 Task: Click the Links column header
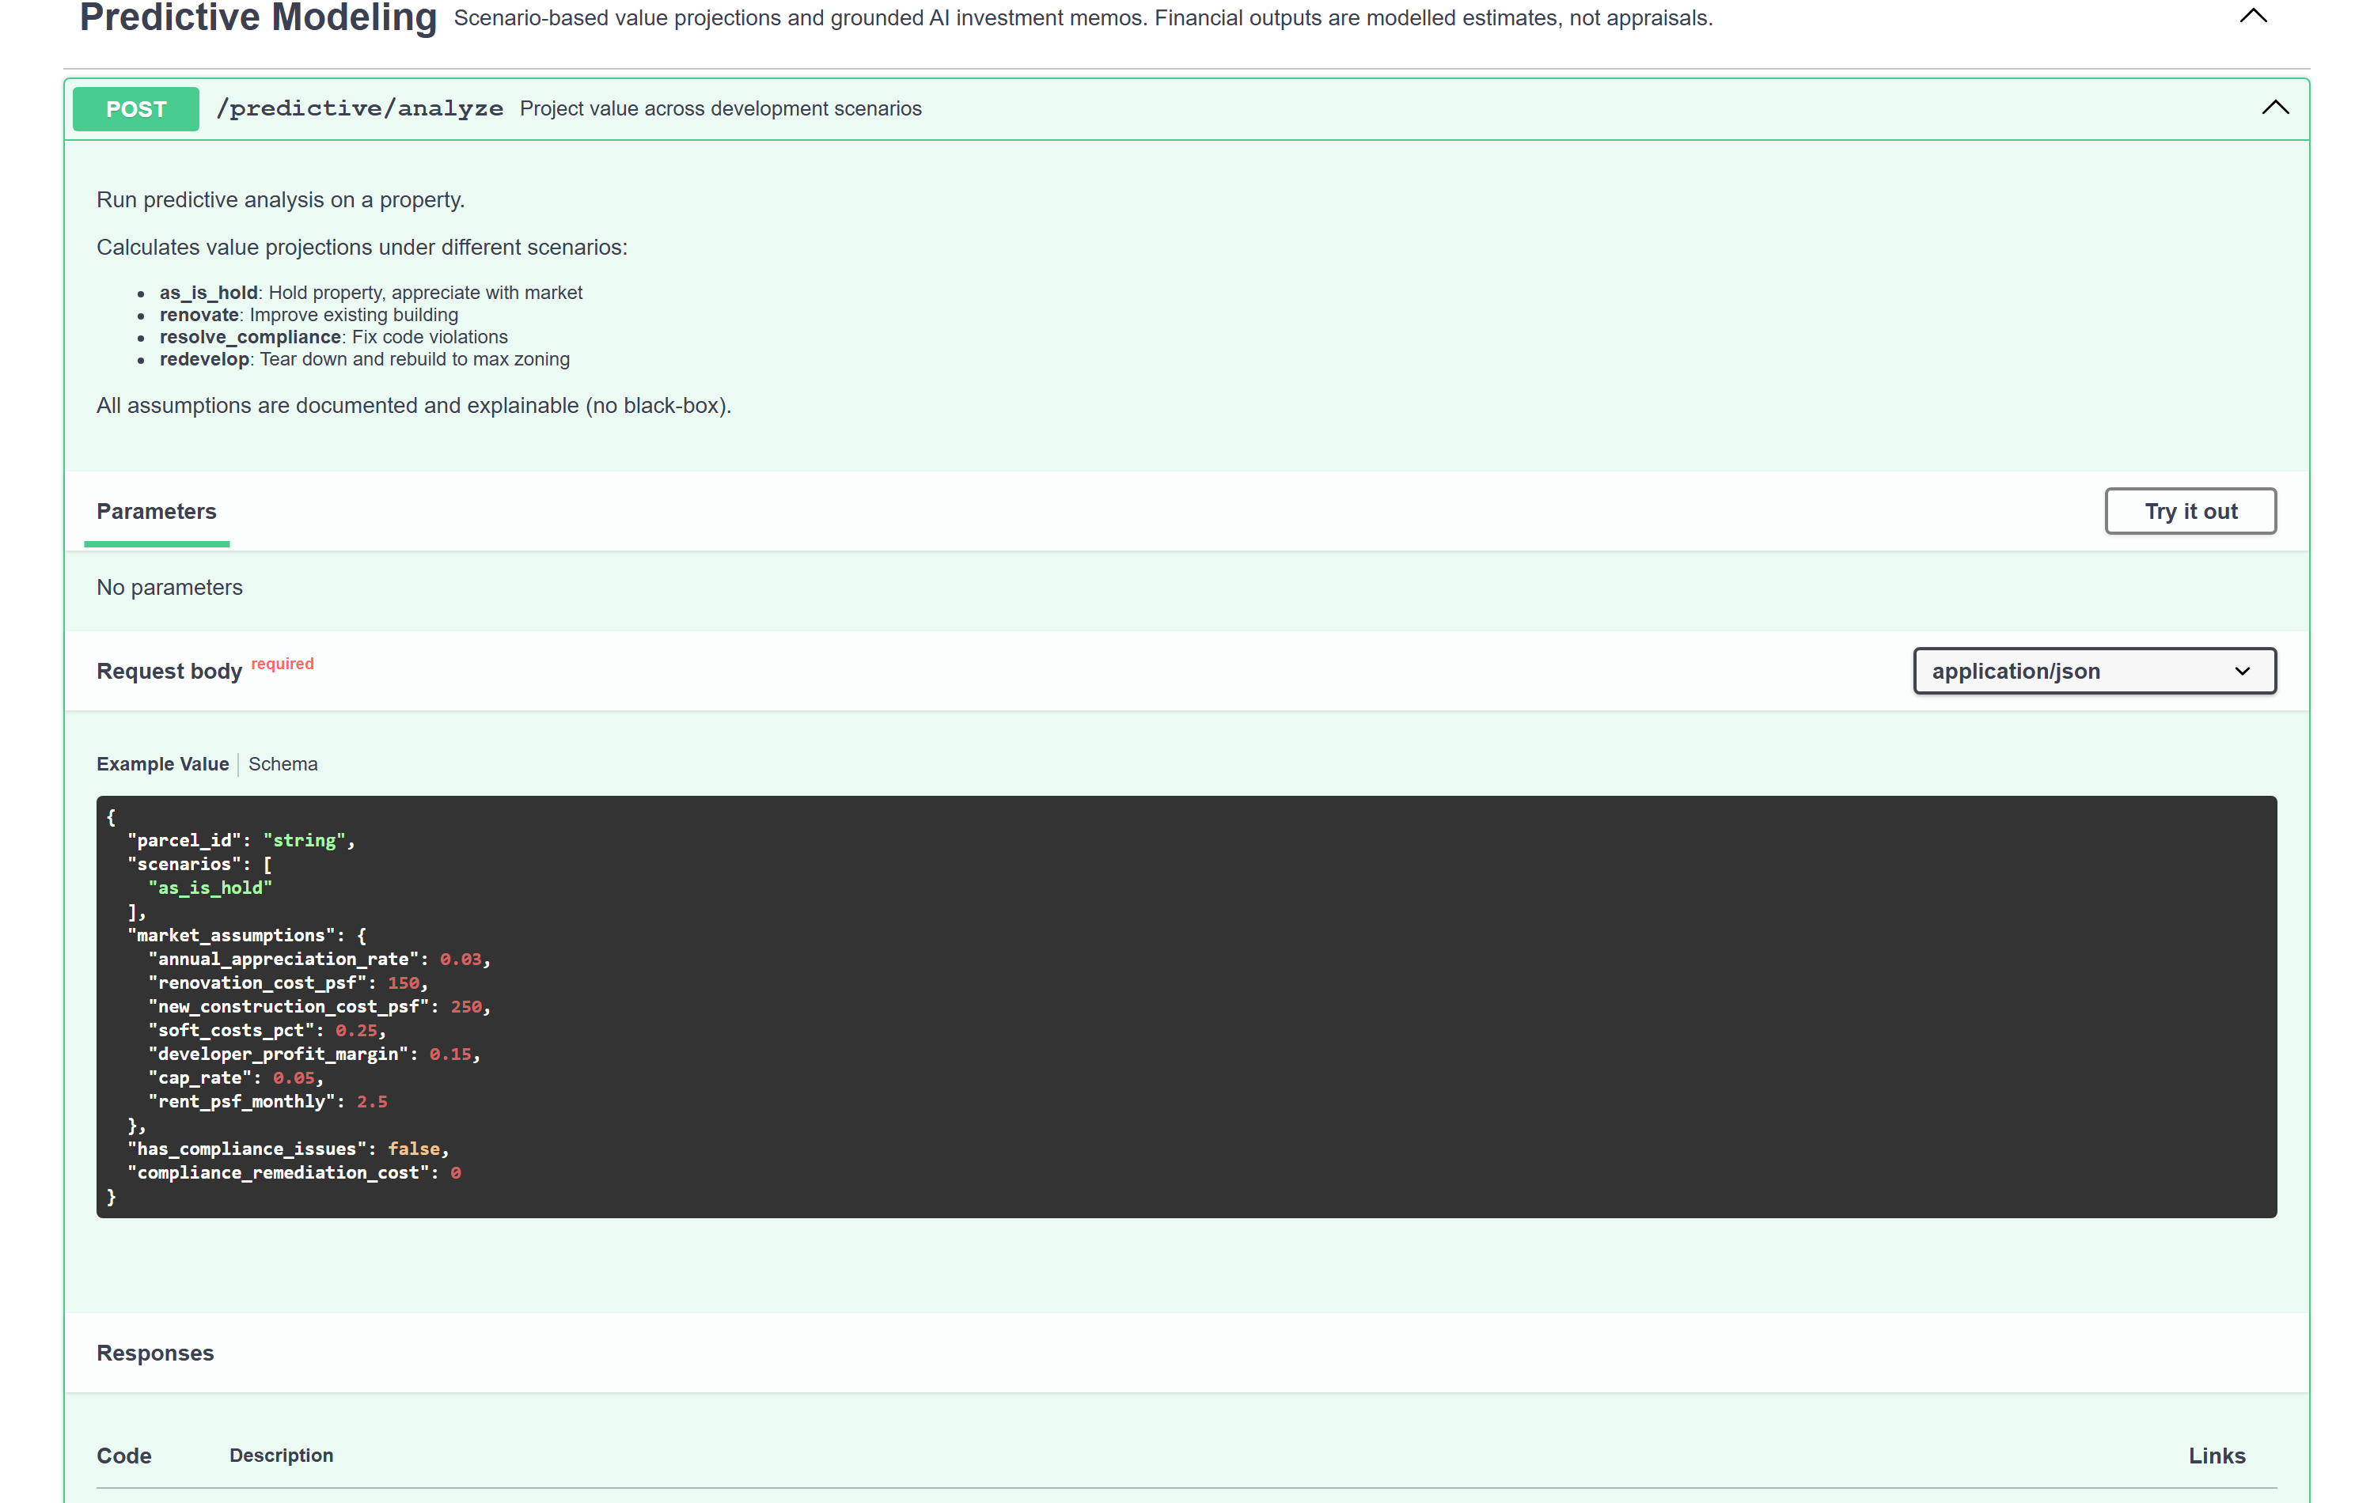pos(2217,1456)
